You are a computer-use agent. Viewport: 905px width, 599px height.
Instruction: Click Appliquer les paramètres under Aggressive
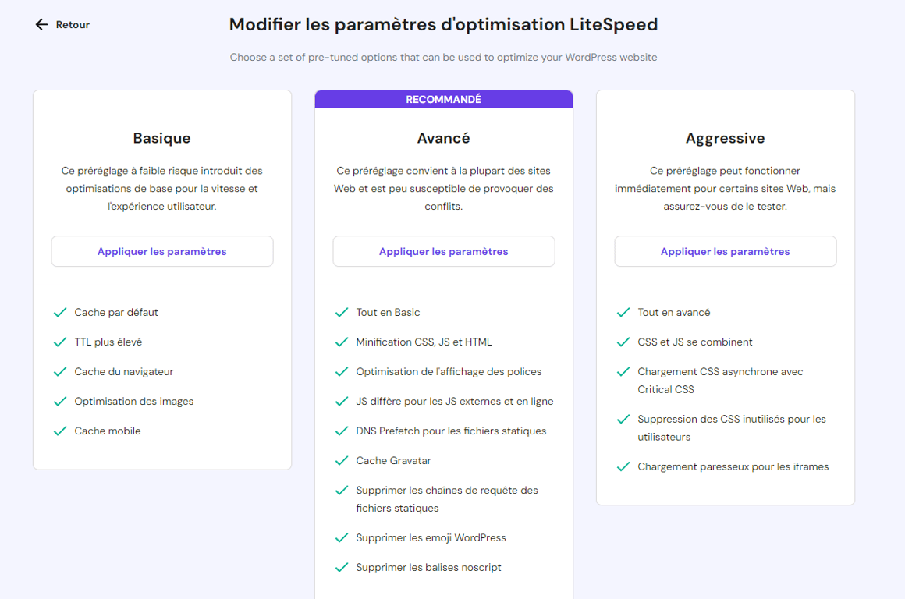click(725, 250)
